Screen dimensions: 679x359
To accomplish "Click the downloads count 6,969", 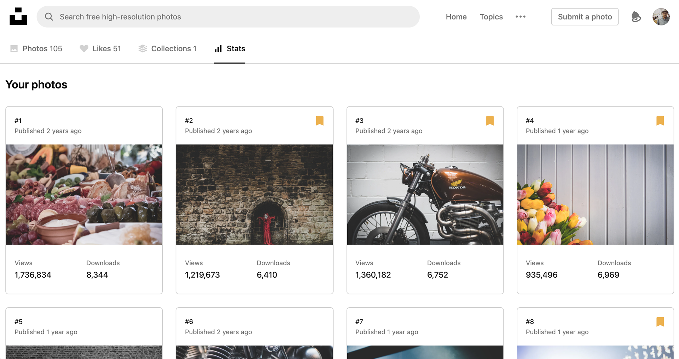I will coord(609,275).
